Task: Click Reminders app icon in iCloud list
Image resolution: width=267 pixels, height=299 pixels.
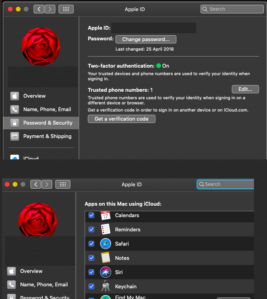Action: (106, 229)
